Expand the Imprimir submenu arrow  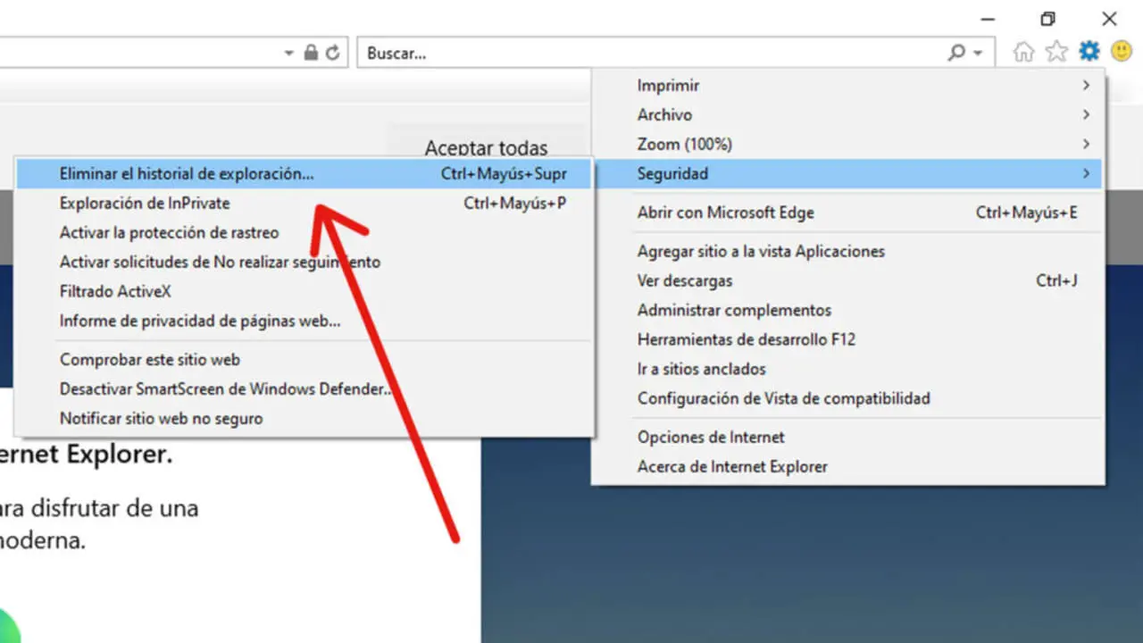click(x=1086, y=86)
